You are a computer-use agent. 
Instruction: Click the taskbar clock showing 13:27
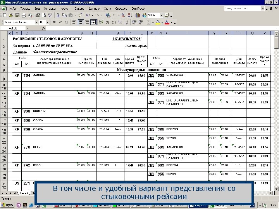(x=273, y=205)
